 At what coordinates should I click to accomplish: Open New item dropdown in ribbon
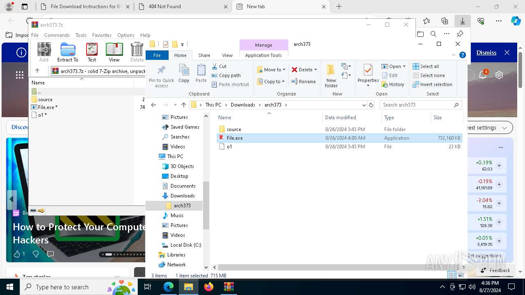pyautogui.click(x=346, y=66)
